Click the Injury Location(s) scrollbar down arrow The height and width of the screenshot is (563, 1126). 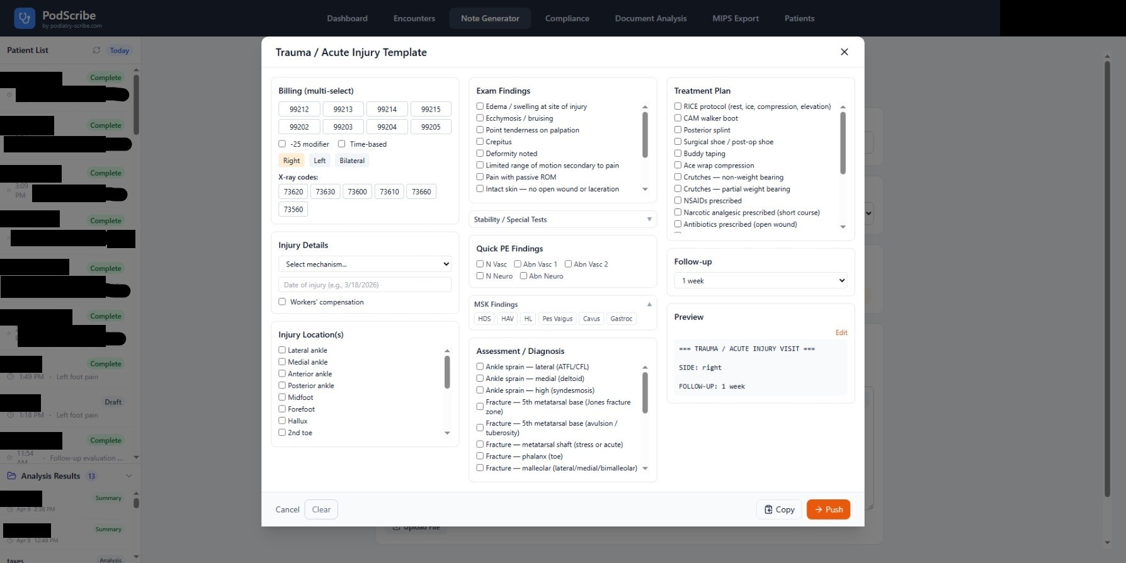(447, 433)
